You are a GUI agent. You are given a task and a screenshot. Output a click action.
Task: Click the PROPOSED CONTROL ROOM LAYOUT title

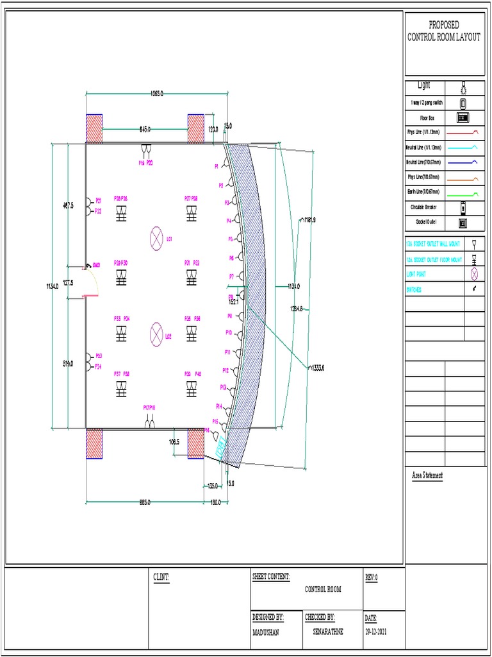click(x=444, y=31)
